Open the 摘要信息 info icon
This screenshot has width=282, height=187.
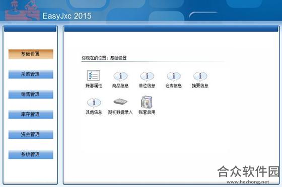[x=200, y=76]
